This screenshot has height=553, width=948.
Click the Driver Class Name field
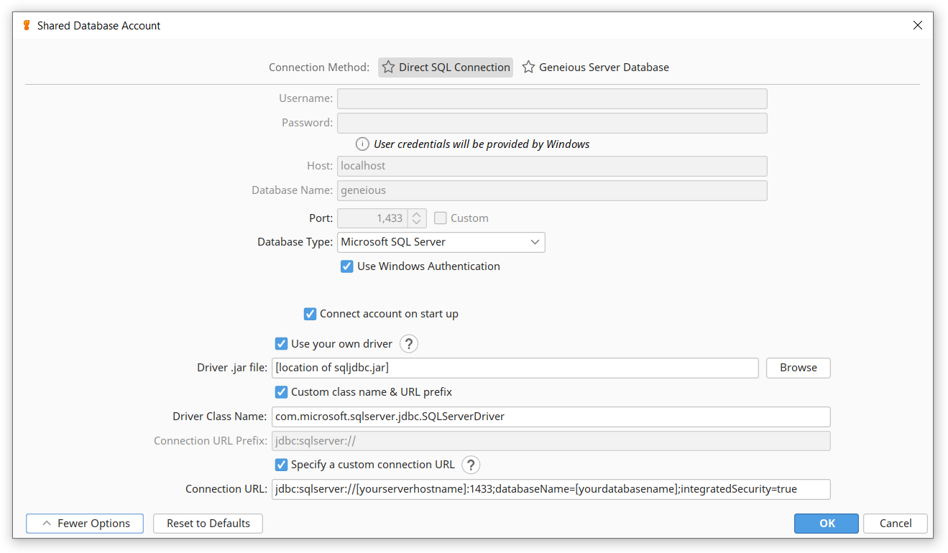pyautogui.click(x=551, y=417)
